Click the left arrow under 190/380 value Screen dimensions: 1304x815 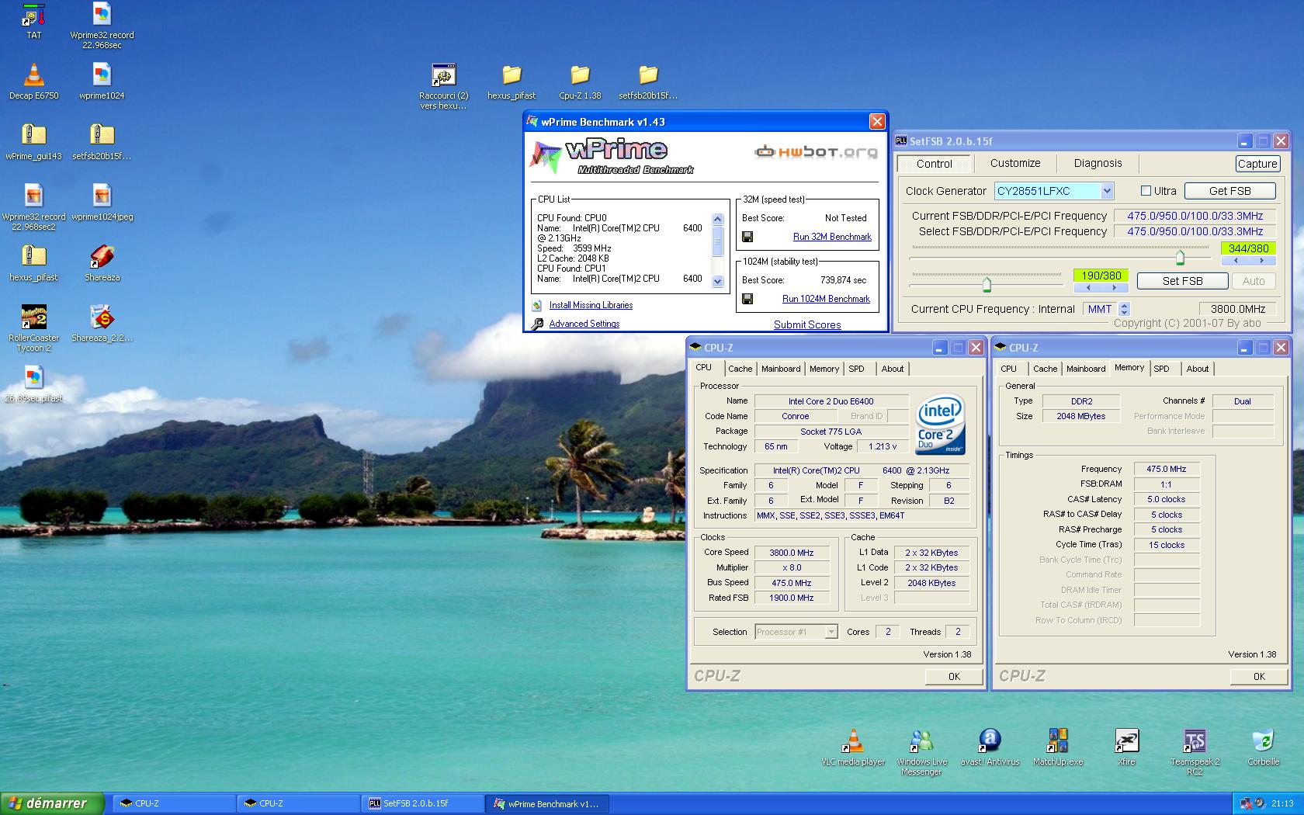[x=1087, y=288]
